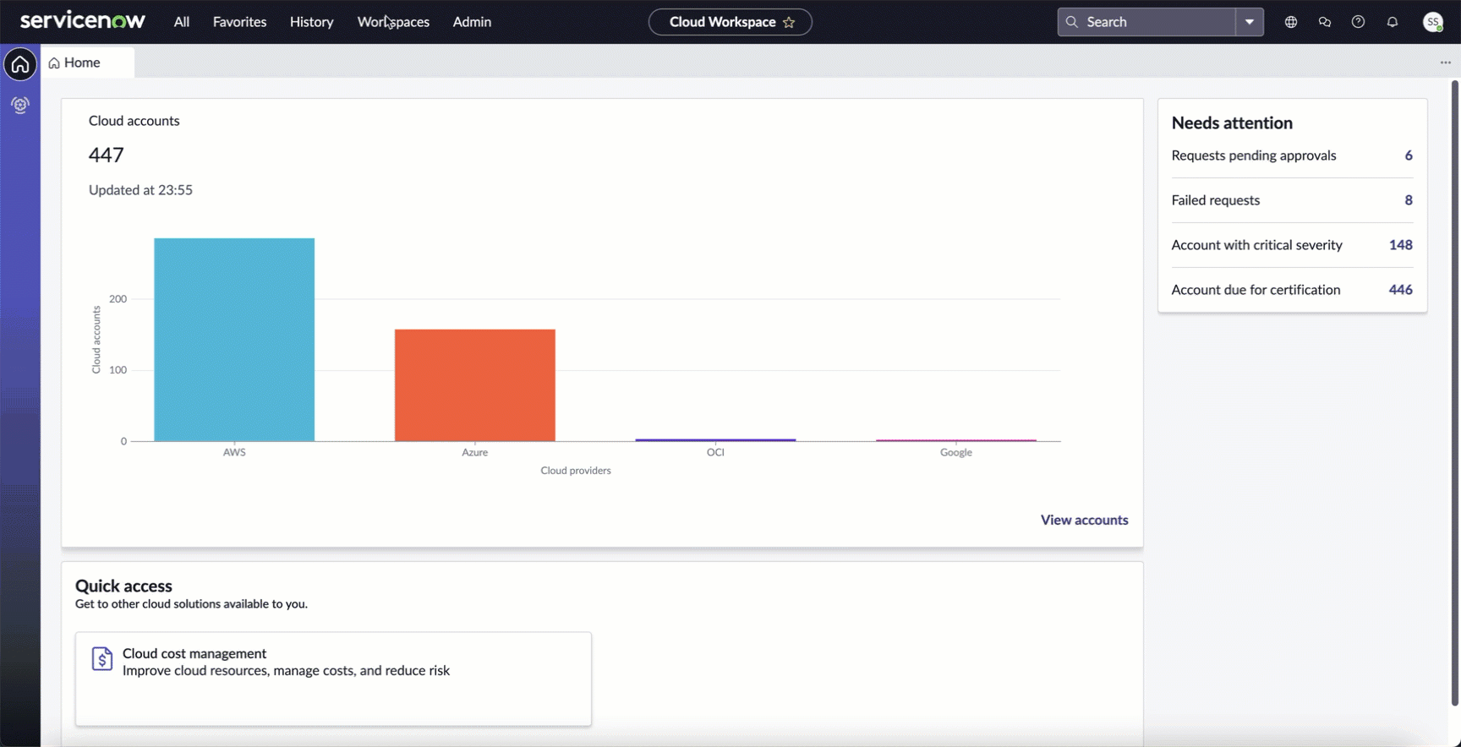Favorite Cloud Workspace with the star icon
The image size is (1461, 747).
coord(789,23)
